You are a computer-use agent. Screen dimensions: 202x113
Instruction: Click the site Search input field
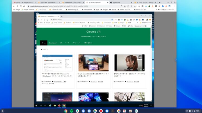click(x=139, y=26)
